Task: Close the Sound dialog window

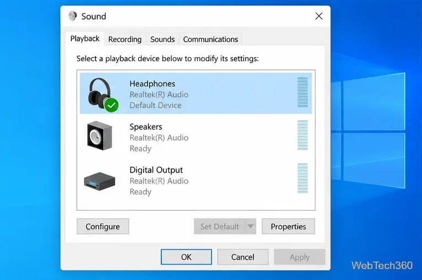Action: point(319,16)
